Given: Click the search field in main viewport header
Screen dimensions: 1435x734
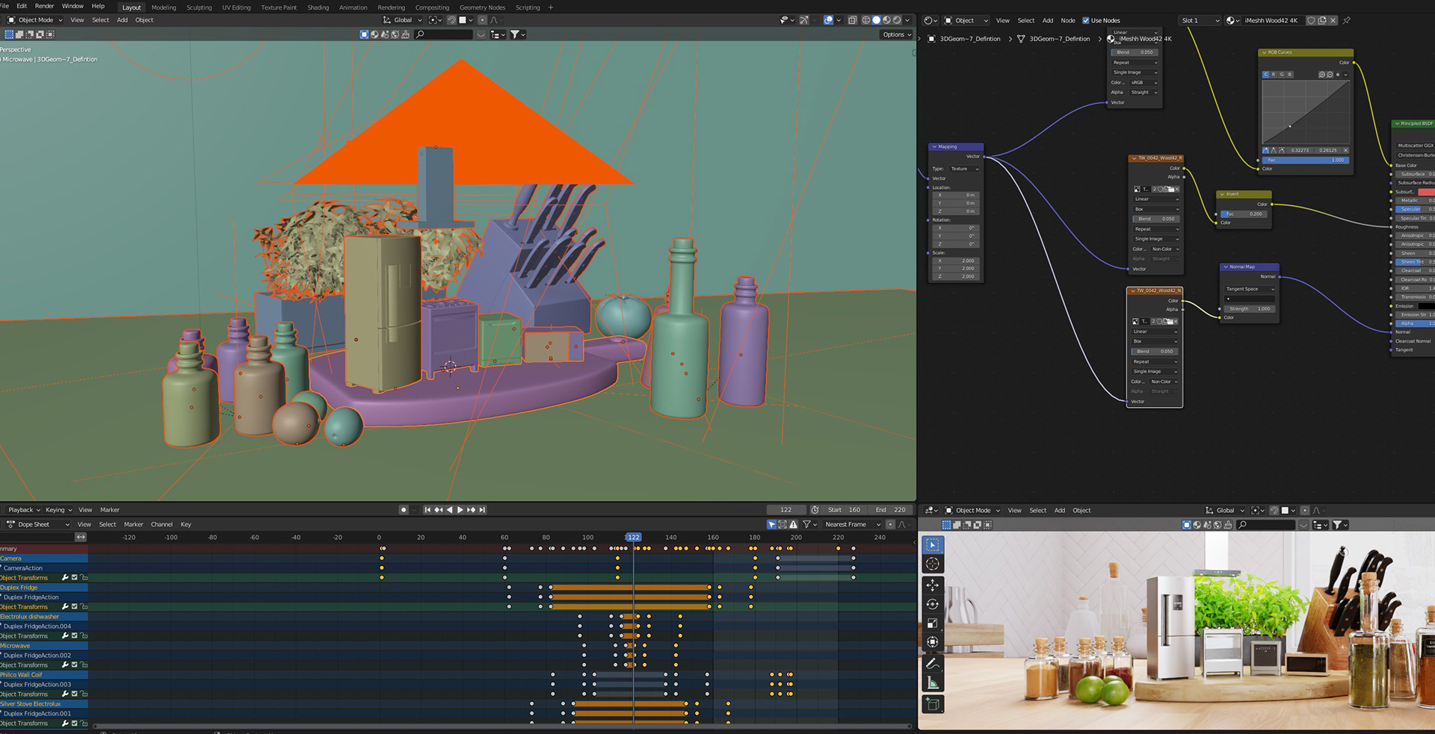Looking at the screenshot, I should (x=444, y=34).
